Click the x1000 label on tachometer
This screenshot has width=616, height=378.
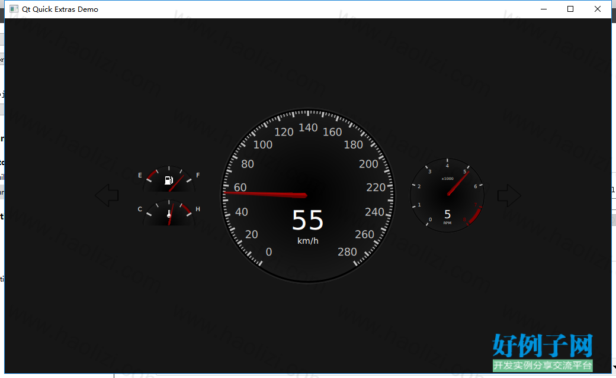[x=447, y=179]
